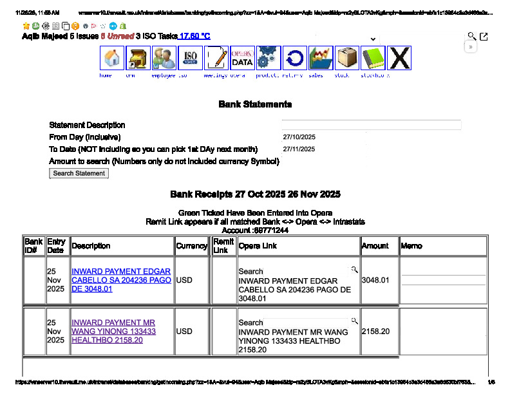Image resolution: width=510 pixels, height=394 pixels.
Task: Open the CRM module icon
Action: point(138,58)
